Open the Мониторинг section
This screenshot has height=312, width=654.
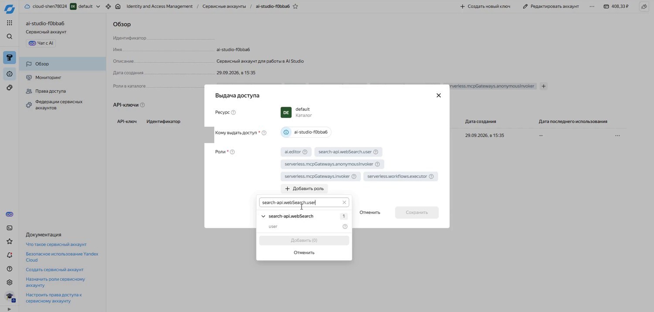tap(62, 78)
